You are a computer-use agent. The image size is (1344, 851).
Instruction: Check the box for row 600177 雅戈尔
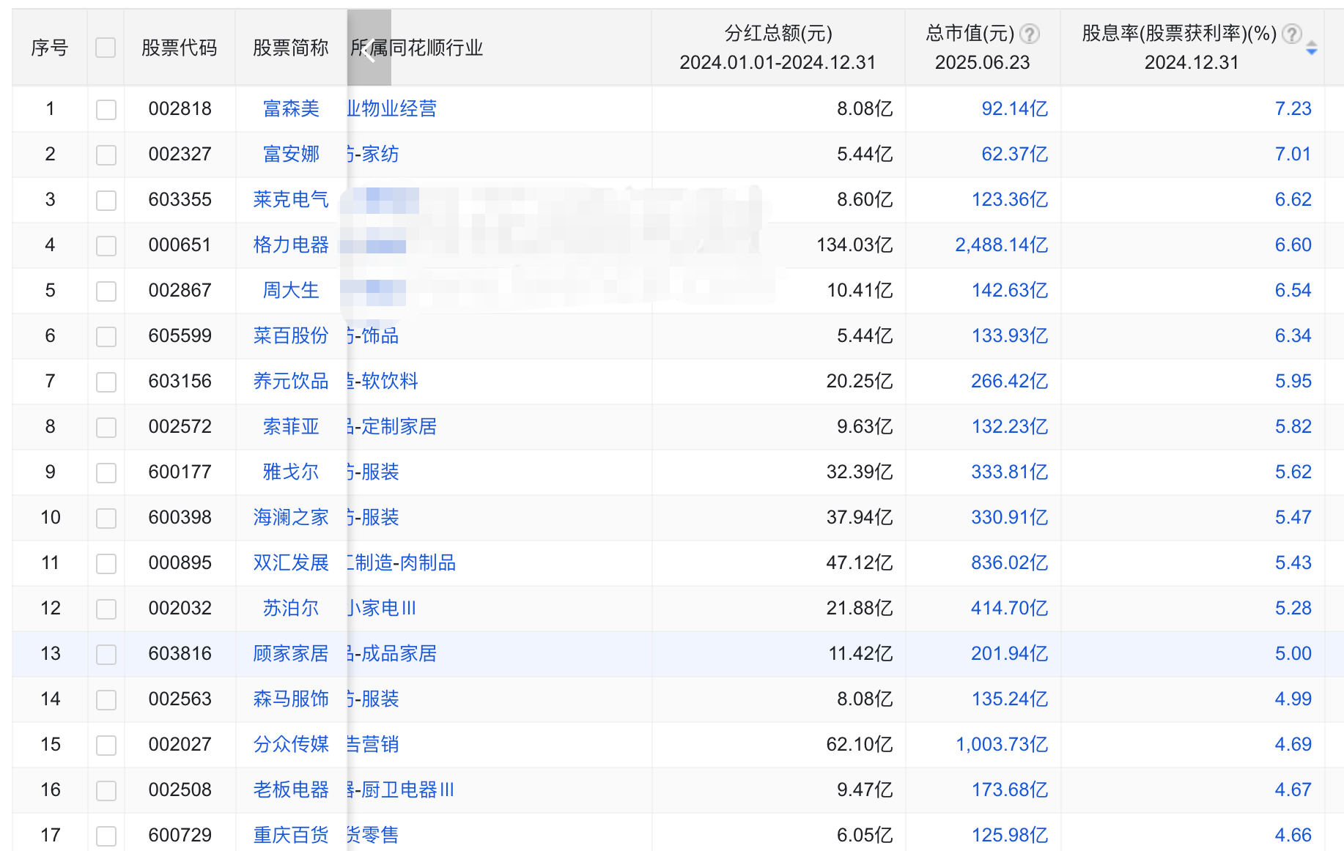tap(106, 473)
